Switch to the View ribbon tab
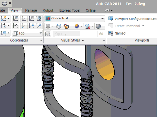 tap(14, 10)
